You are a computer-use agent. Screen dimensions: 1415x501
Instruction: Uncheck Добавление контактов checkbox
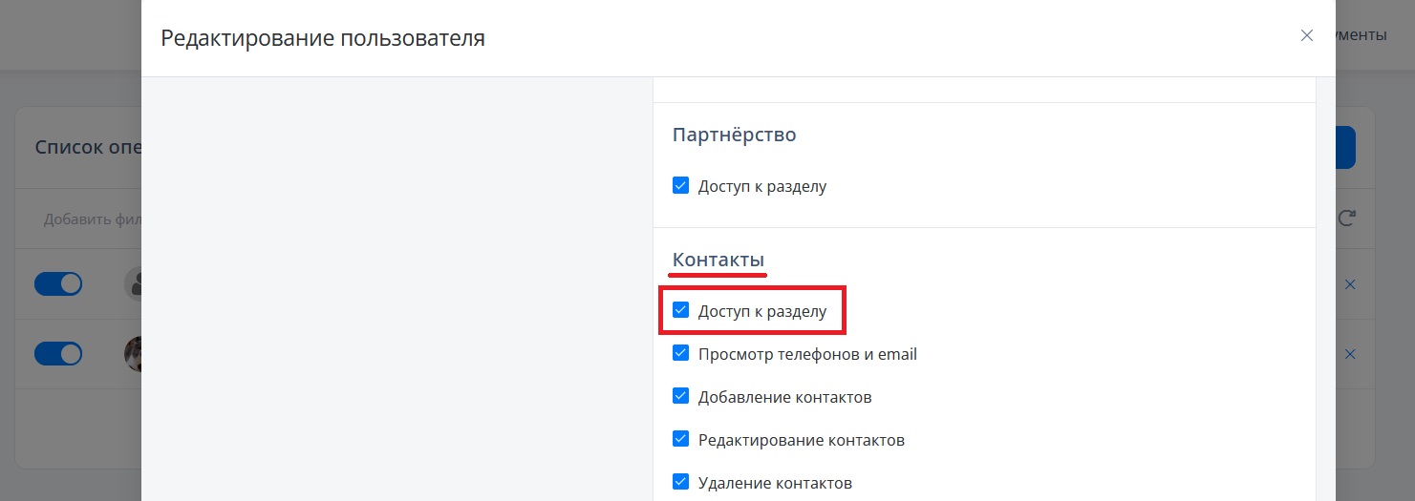pos(680,396)
